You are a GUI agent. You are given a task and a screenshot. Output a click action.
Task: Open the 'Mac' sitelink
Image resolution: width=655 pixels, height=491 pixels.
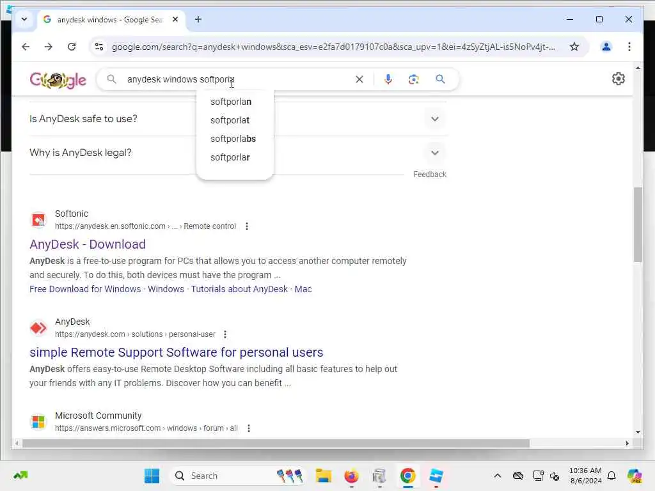click(x=303, y=289)
